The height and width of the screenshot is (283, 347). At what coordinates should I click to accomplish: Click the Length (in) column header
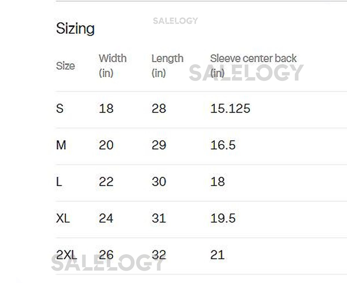[x=167, y=66]
